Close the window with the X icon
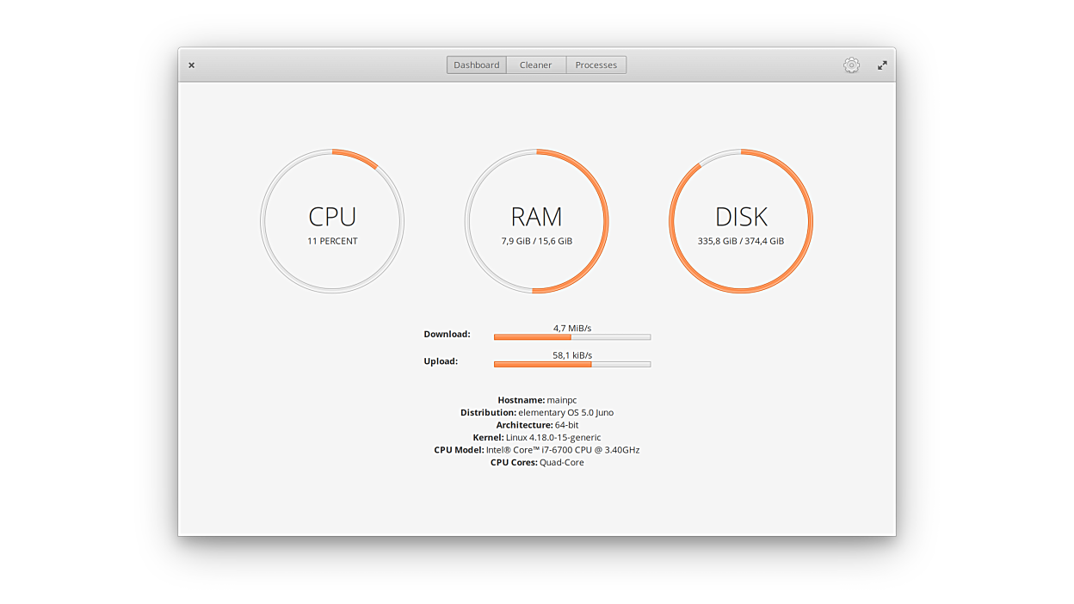Viewport: 1074px width, 604px height. [191, 65]
